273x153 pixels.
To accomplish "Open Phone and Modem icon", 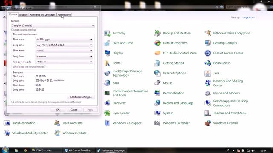I will pyautogui.click(x=208, y=93).
